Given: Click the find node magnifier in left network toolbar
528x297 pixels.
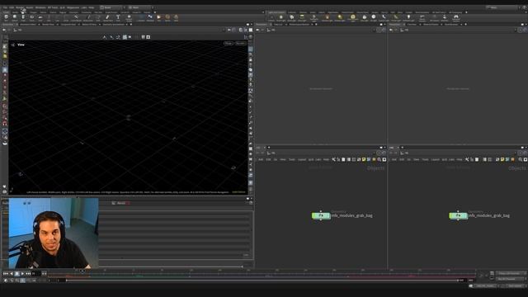Looking at the screenshot, I should tap(379, 159).
